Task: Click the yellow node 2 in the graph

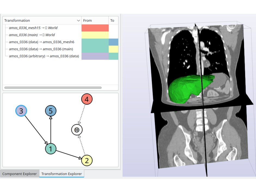Action: 87,160
